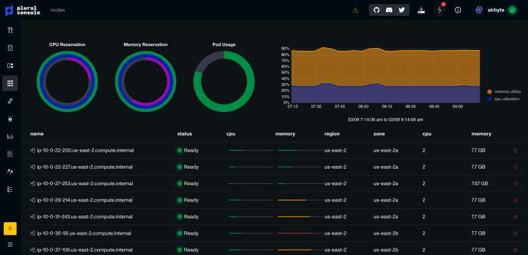Open the GitHub icon link

point(377,10)
